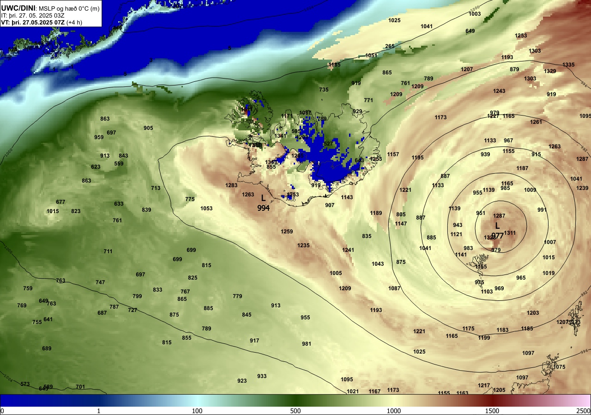The image size is (591, 415).
Task: Click the value 727 in the map
Action: [x=133, y=310]
